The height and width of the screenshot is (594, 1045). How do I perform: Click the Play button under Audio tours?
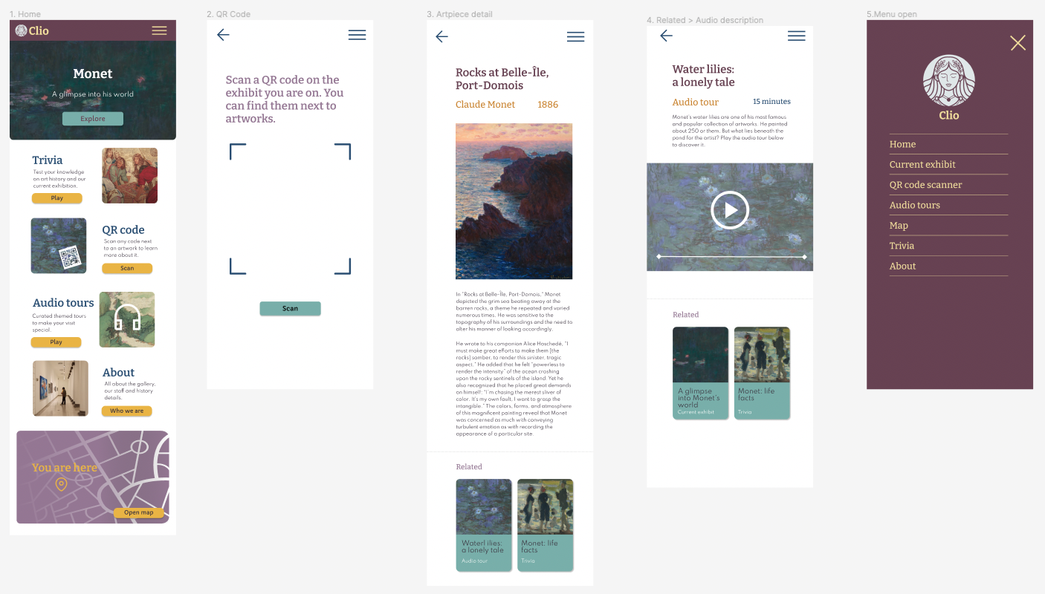(x=56, y=342)
